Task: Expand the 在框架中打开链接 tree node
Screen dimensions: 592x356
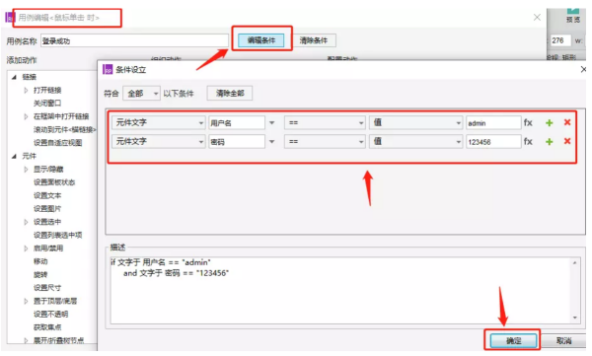Action: [x=26, y=116]
